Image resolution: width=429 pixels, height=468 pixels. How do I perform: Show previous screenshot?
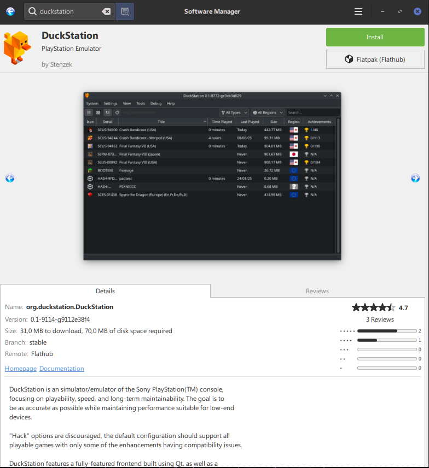(x=10, y=178)
